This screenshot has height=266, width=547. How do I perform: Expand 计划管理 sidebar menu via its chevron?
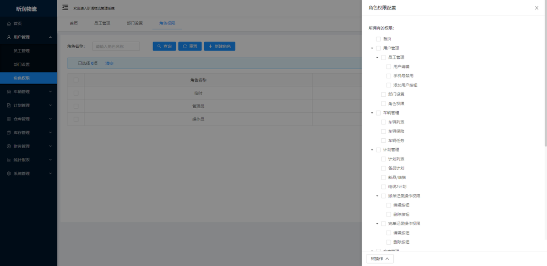(x=50, y=105)
